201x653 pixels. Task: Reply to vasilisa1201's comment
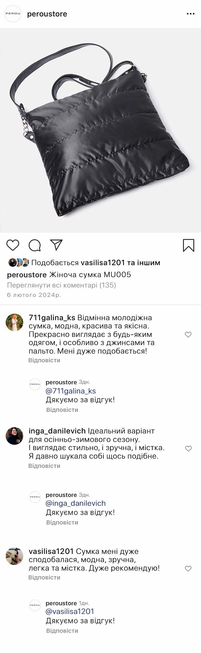tap(44, 578)
